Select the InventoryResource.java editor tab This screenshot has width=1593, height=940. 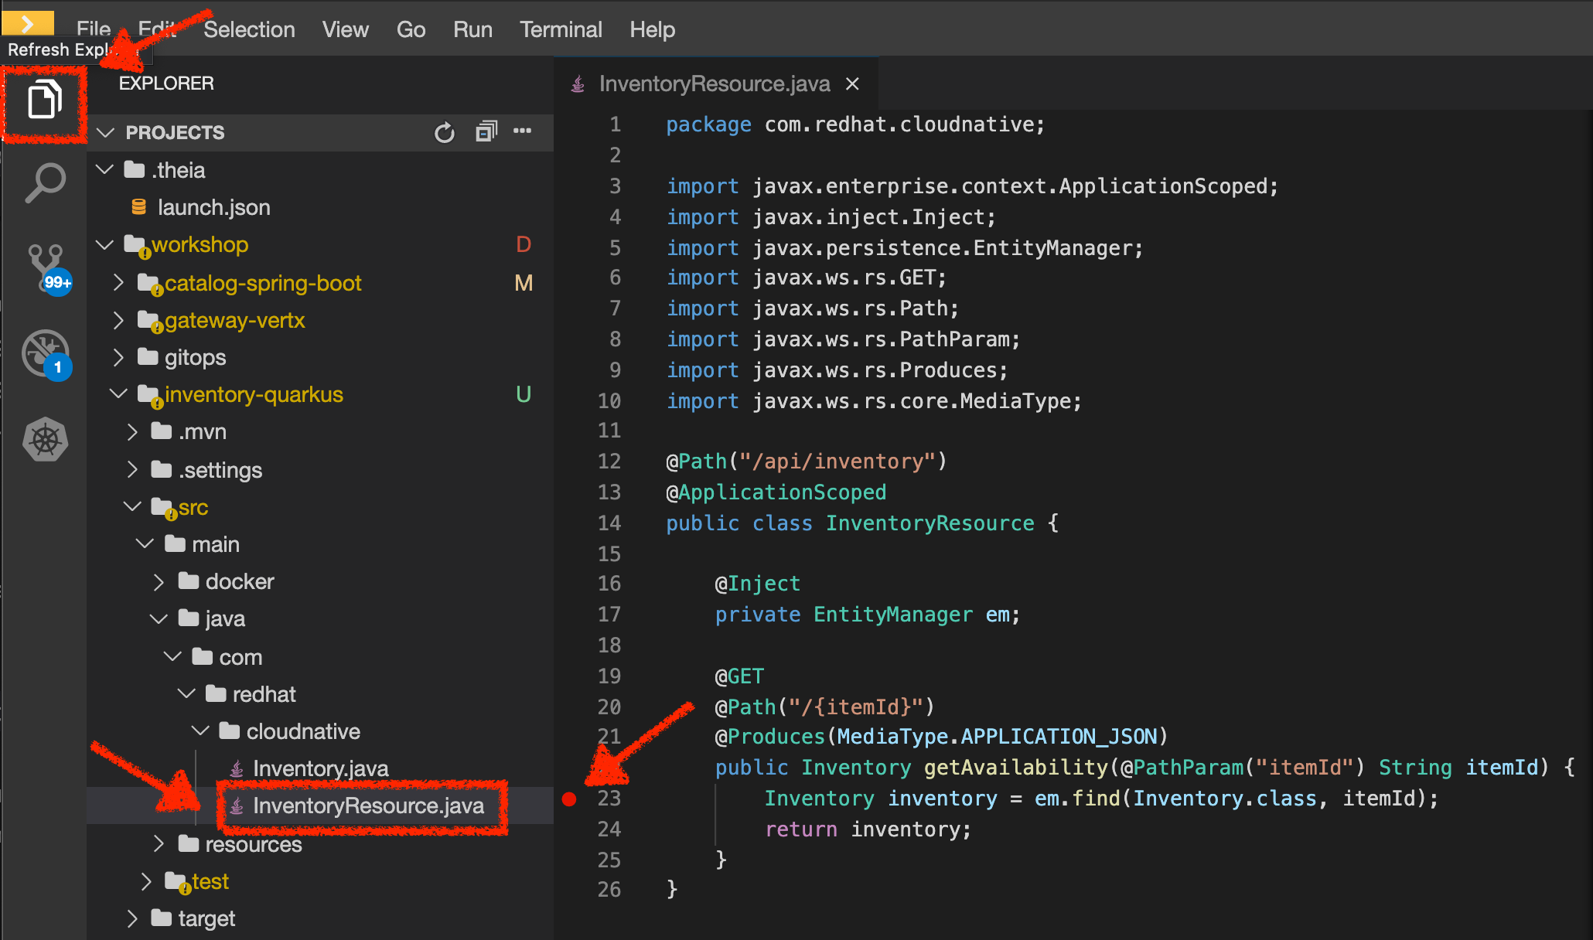pyautogui.click(x=714, y=83)
